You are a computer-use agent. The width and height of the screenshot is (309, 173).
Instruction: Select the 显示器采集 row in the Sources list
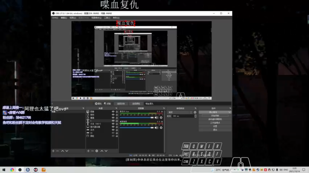coord(102,127)
